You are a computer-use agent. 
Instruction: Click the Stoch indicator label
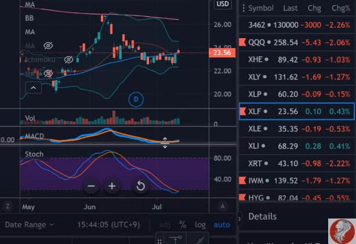tap(34, 154)
